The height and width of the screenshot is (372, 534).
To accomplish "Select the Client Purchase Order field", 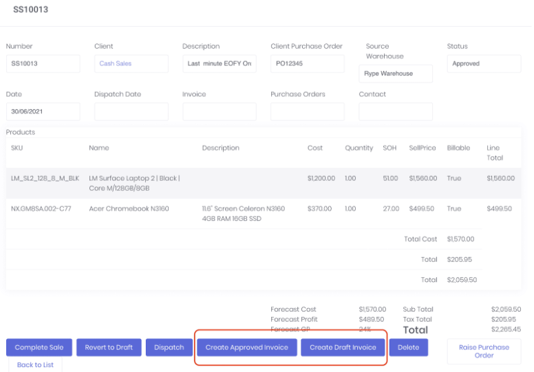I will coord(307,64).
